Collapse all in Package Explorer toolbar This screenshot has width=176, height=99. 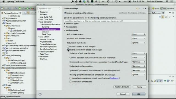coord(25,13)
